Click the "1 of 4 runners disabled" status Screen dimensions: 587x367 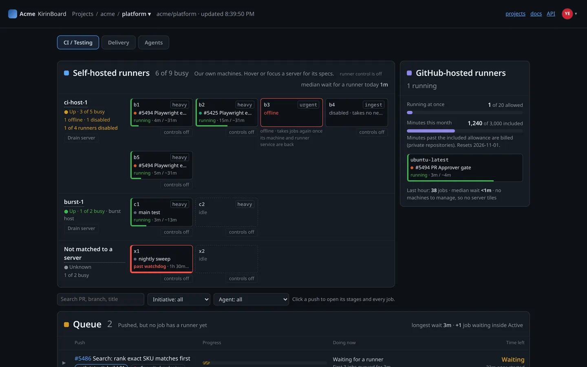91,128
